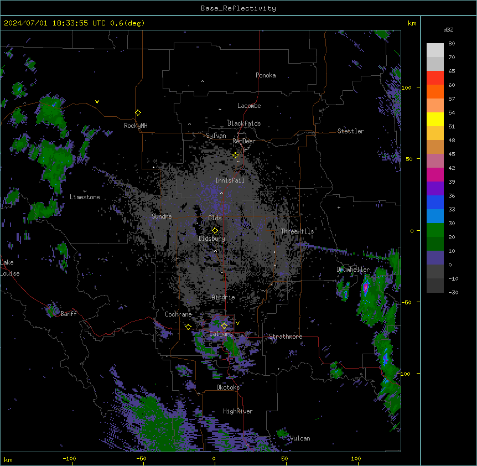The height and width of the screenshot is (466, 477).
Task: Click the blue 36 dBZ legend swatch
Action: pyautogui.click(x=435, y=202)
